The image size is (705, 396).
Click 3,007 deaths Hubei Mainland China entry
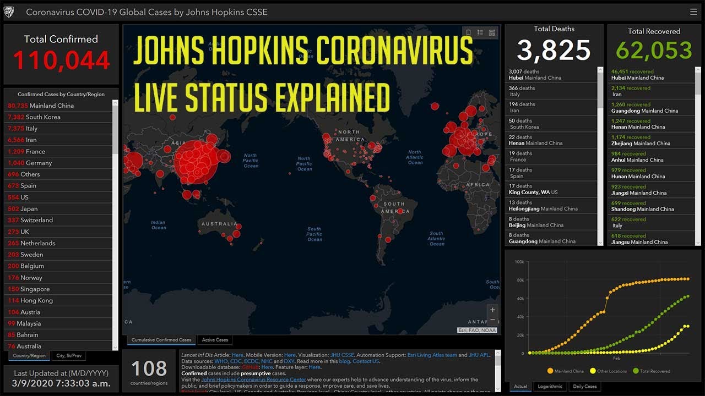pos(551,75)
